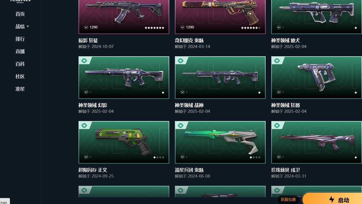Expand the 战绩 dropdown arrow in sidebar
This screenshot has width=362, height=204.
click(28, 26)
